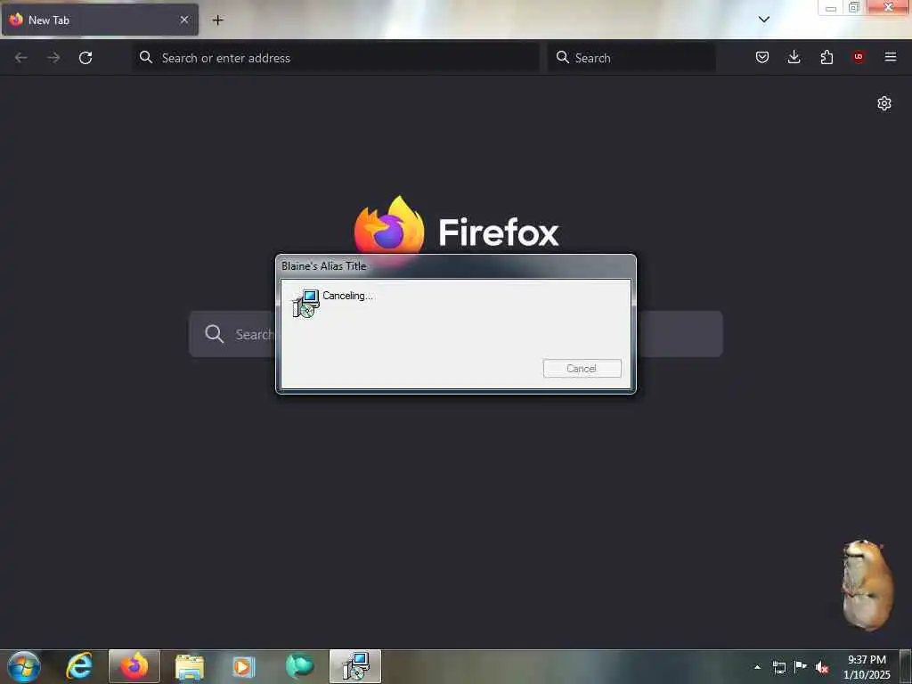This screenshot has width=912, height=684.
Task: Click the Firefox back arrow
Action: point(21,58)
